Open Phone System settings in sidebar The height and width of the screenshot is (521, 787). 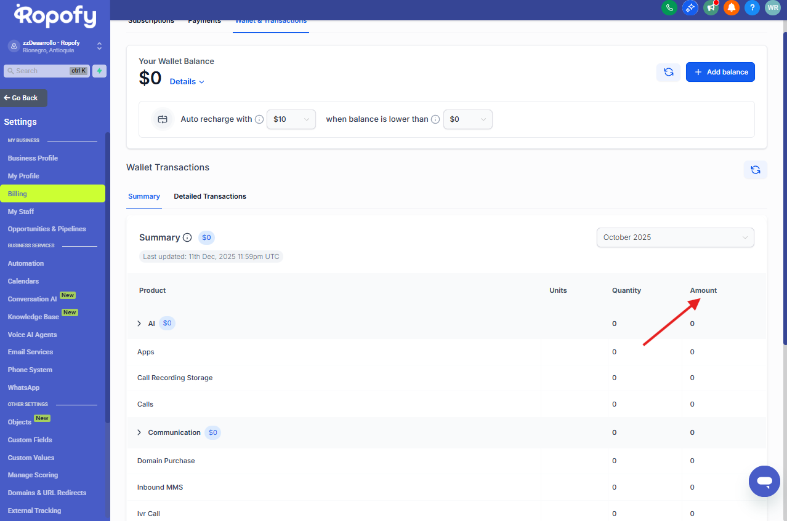[x=30, y=370]
